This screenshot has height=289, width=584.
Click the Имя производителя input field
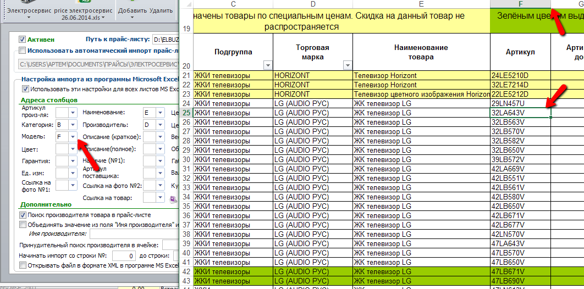[x=134, y=234]
